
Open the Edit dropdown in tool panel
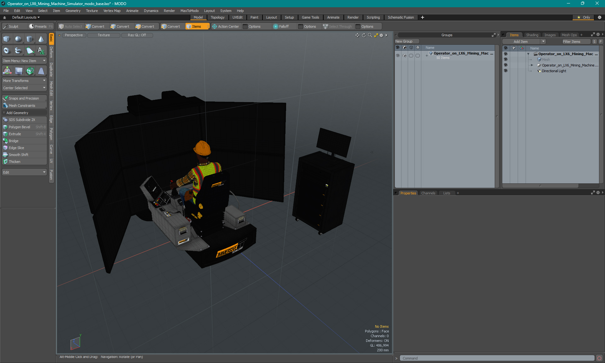pos(24,172)
